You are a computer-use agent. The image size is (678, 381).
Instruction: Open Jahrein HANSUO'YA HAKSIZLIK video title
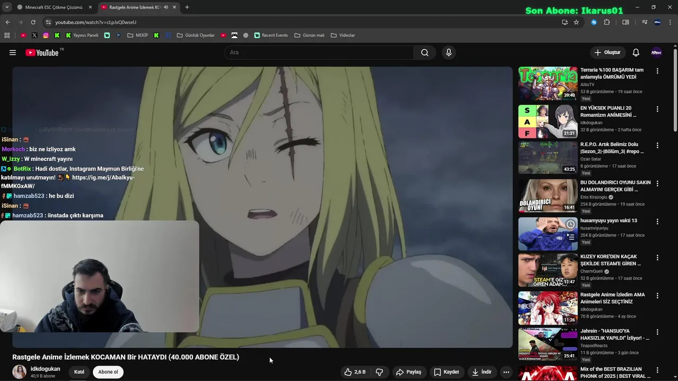pos(614,334)
